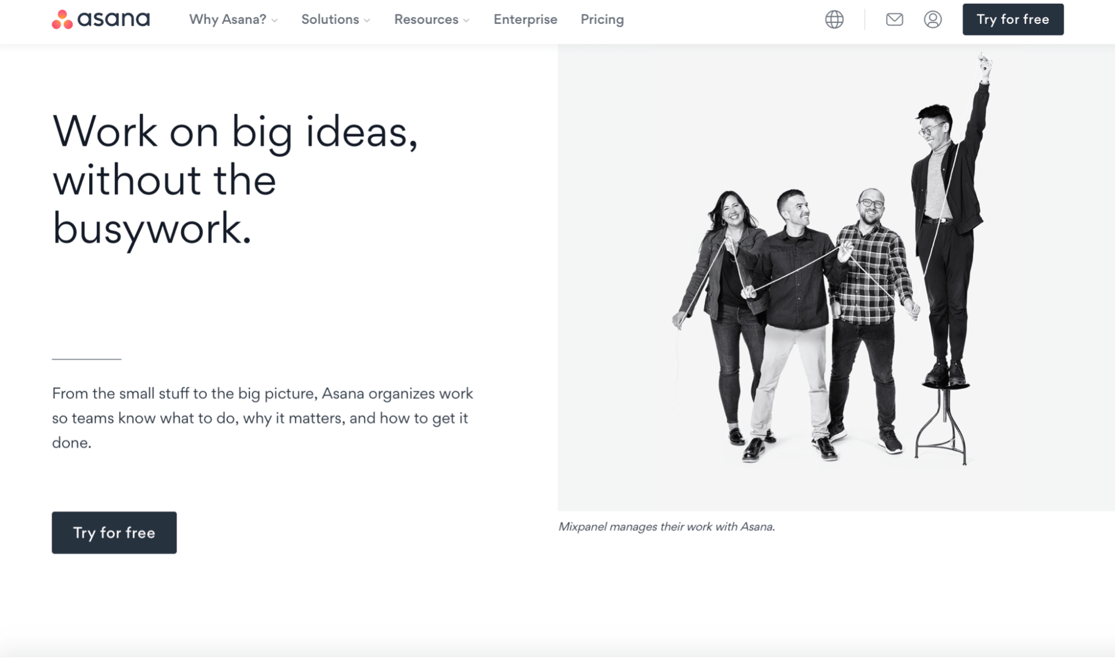Click the Mixpanel team photo

836,277
